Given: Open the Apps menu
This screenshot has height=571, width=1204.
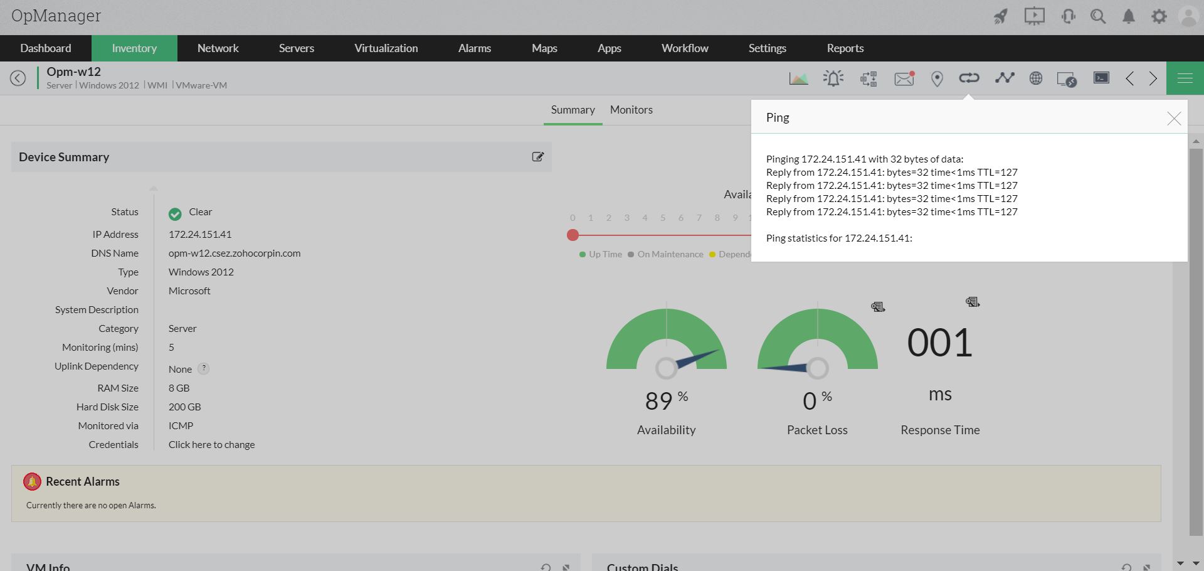Looking at the screenshot, I should pyautogui.click(x=610, y=48).
